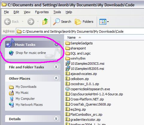Select eq2img.zip file name

[78, 109]
